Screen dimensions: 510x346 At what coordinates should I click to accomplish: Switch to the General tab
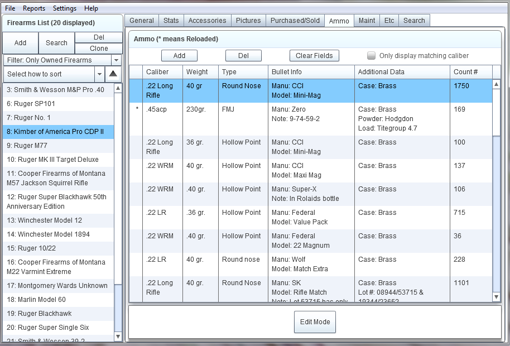142,21
